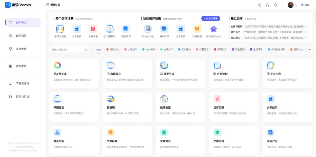Viewport: 316px width, 157px height.
Task: Open the 文本纠错 tool card
Action: 234,138
